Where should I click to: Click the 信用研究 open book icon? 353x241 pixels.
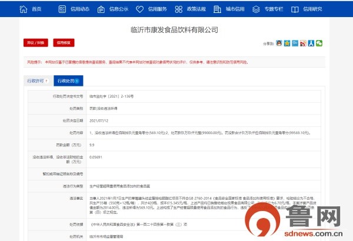[x=295, y=9]
